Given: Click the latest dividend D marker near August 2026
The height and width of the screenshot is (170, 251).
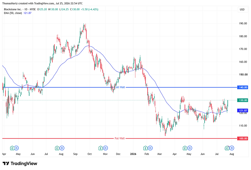Looking at the screenshot, I should 232,148.
